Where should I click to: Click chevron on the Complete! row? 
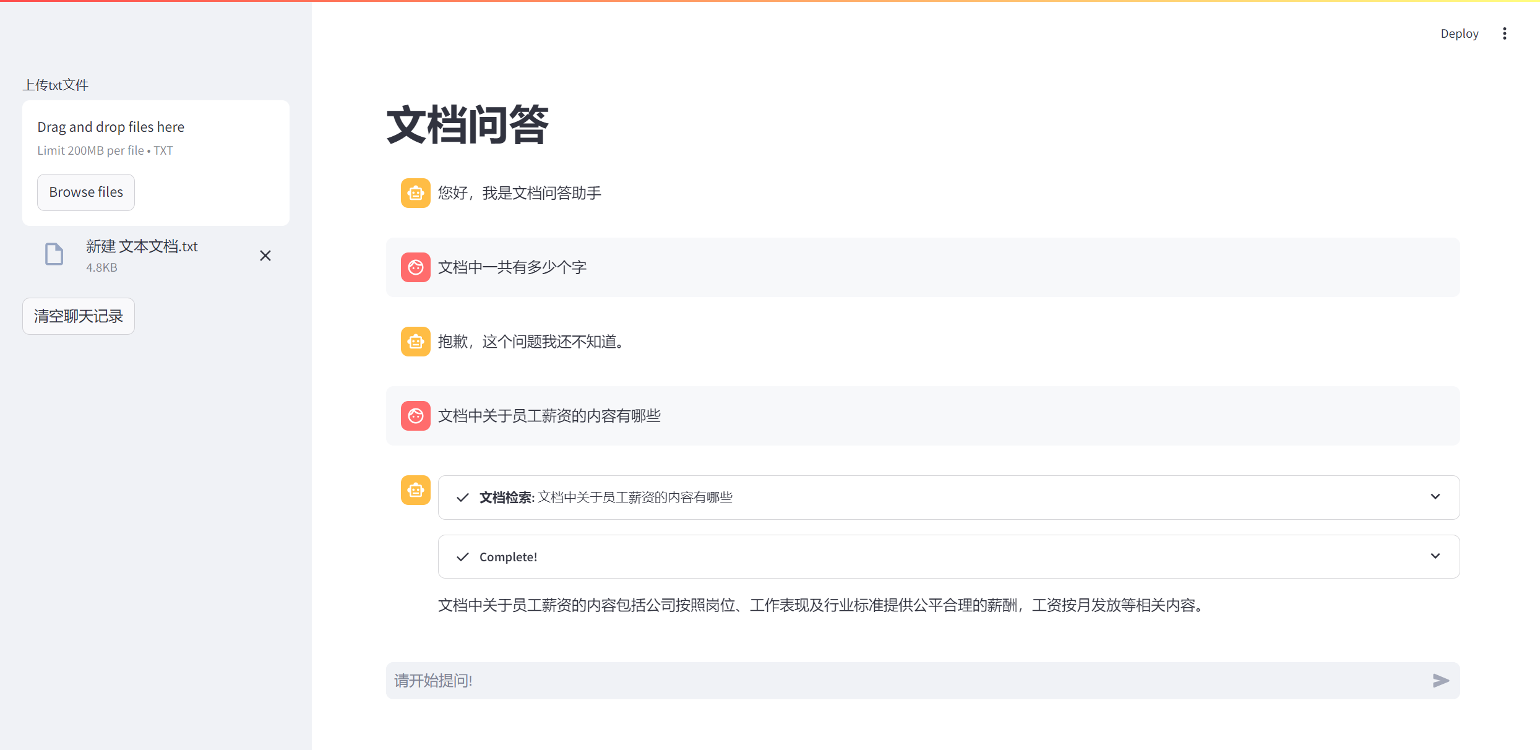pyautogui.click(x=1435, y=556)
